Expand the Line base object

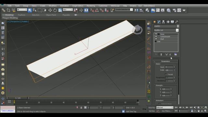point(156,41)
